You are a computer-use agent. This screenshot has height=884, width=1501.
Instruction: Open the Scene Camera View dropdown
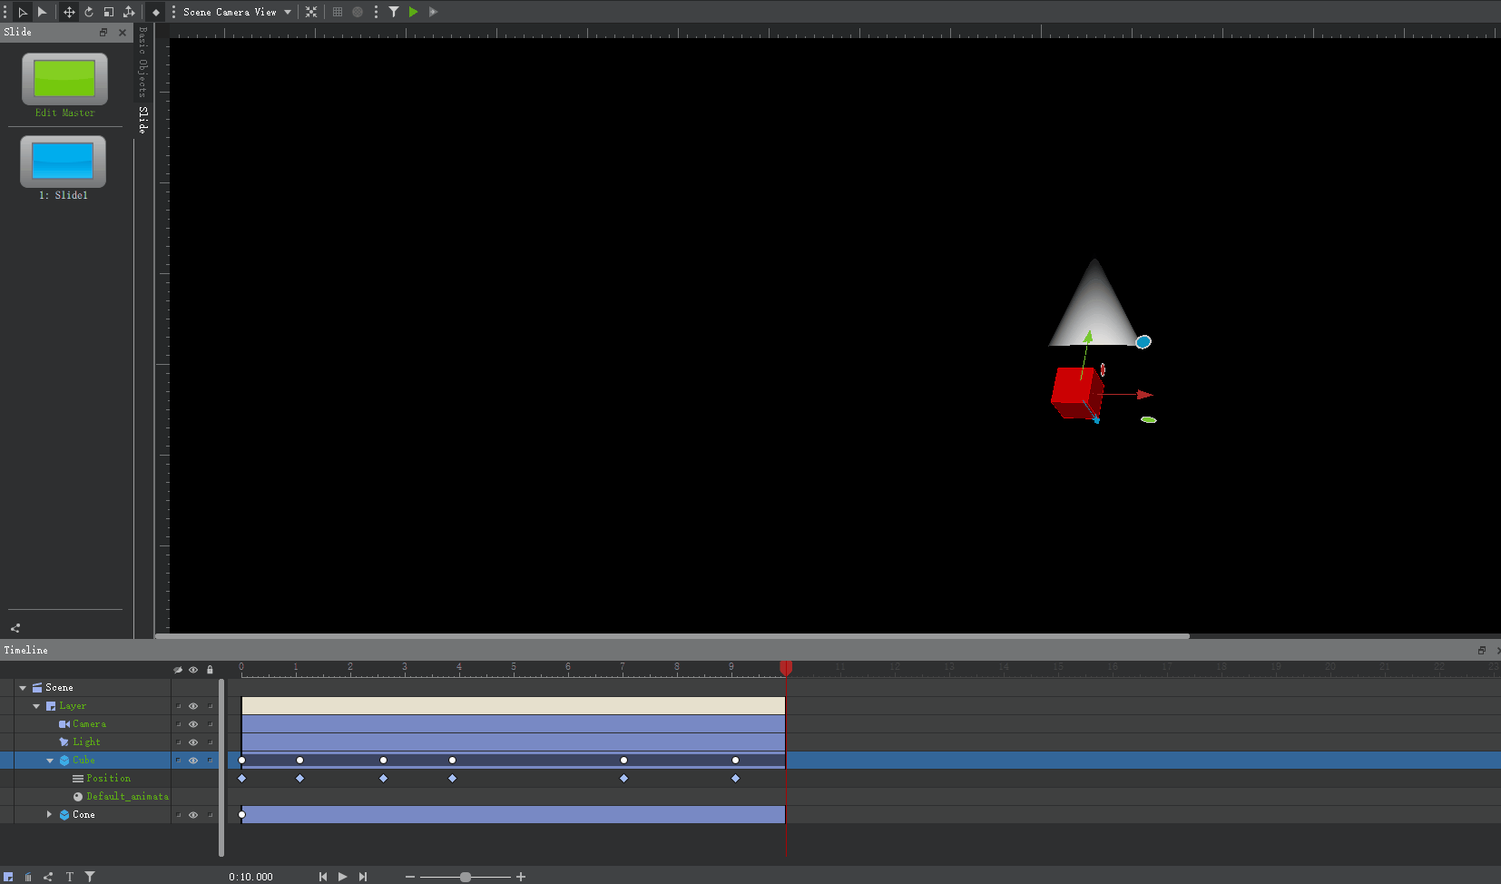pos(236,12)
